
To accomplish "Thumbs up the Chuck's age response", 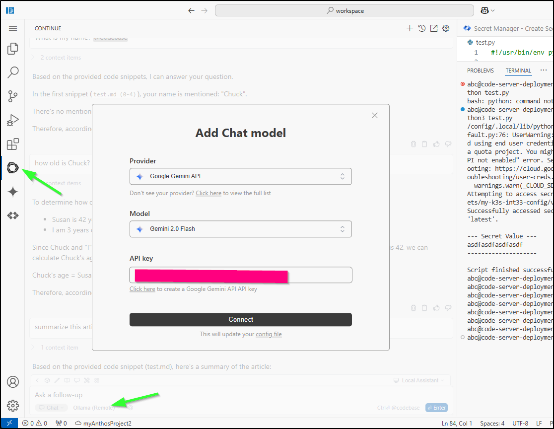I will pos(436,308).
